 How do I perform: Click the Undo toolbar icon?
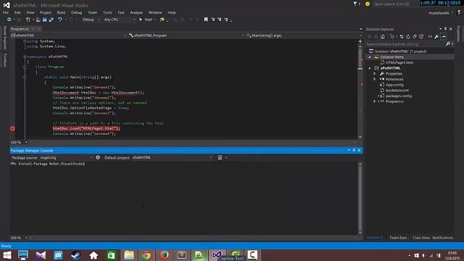click(x=60, y=20)
